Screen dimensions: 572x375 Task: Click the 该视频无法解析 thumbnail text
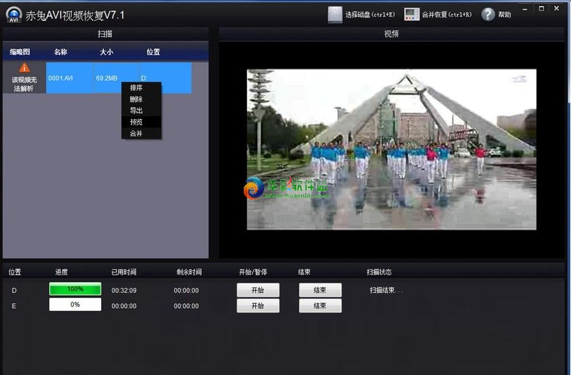24,84
